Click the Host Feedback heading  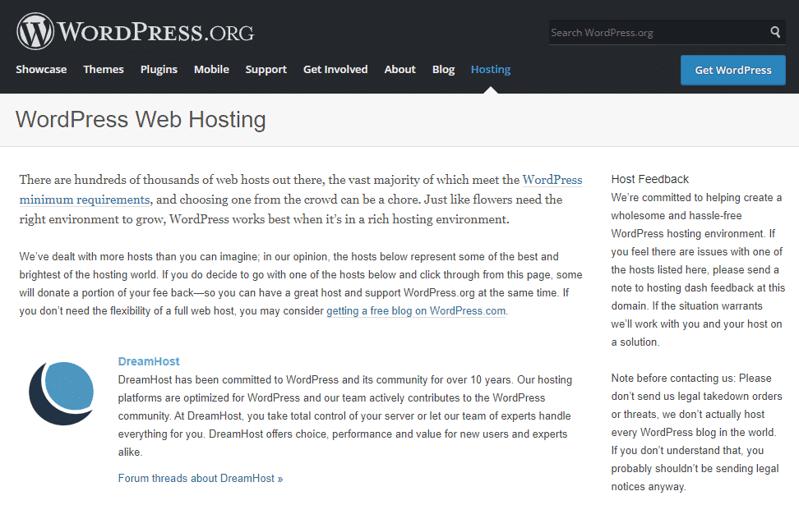point(649,179)
